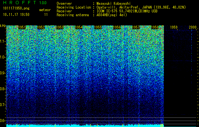Click the file name 1011171950.png
This screenshot has width=199, height=127.
[x=16, y=9]
